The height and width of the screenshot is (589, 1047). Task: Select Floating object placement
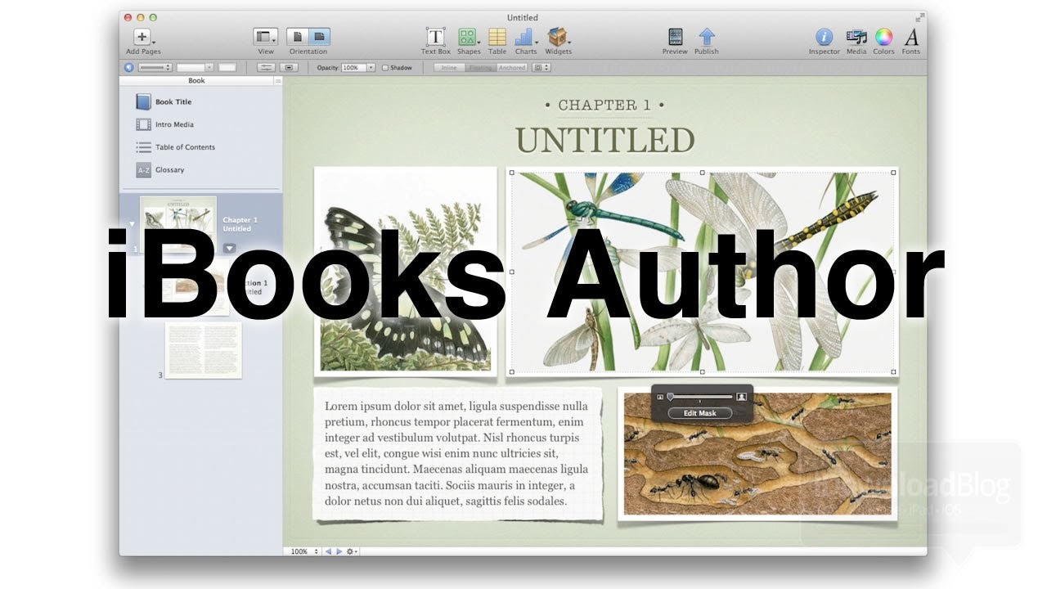[480, 68]
